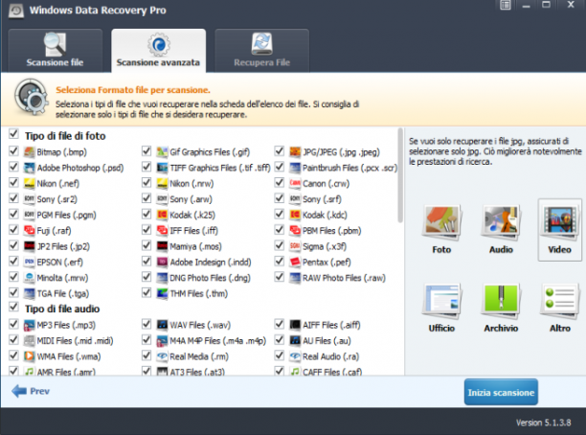Click the Canon (.crw) icon
The width and height of the screenshot is (586, 435).
click(295, 183)
